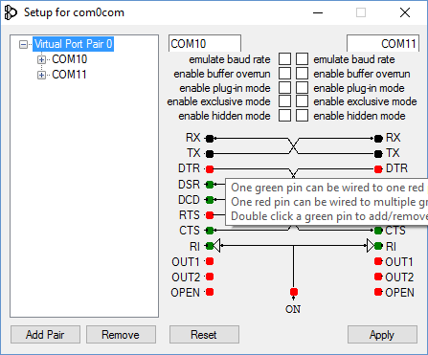428x355 pixels.
Task: Select the COM11 OUT1 red pin
Action: (378, 261)
